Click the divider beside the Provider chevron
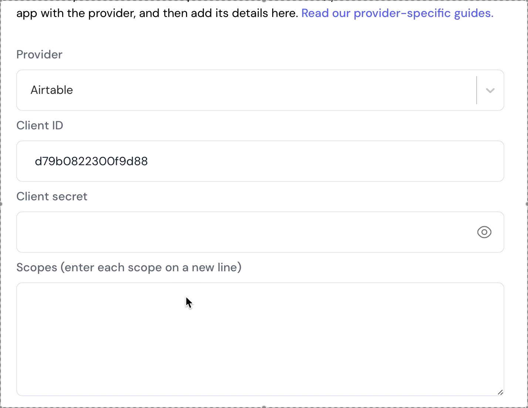The height and width of the screenshot is (408, 528). pyautogui.click(x=477, y=90)
